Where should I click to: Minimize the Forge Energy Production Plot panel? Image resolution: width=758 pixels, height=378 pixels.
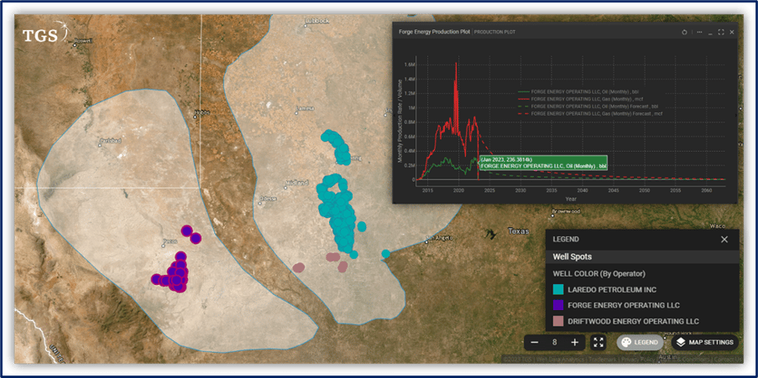click(710, 33)
